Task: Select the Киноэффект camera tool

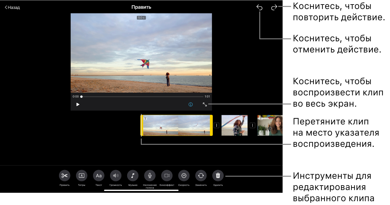Action: tap(167, 176)
